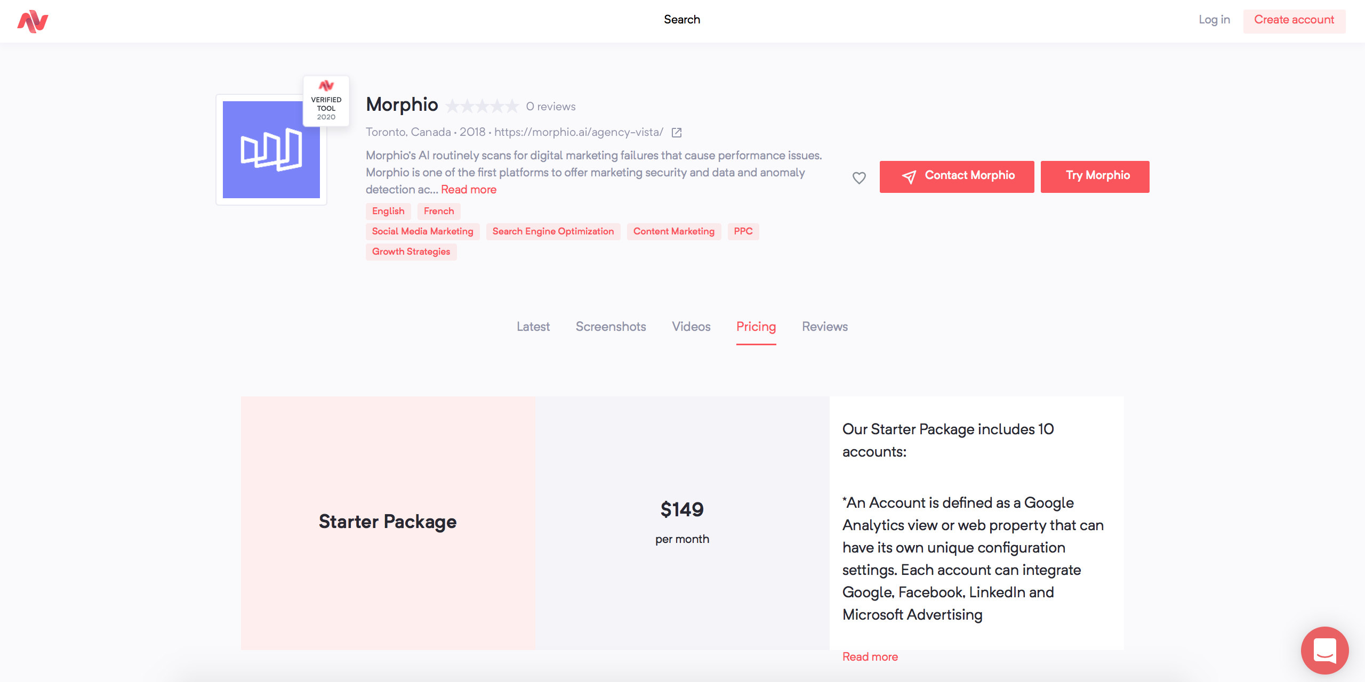The width and height of the screenshot is (1365, 682).
Task: Switch to the Latest tab
Action: pyautogui.click(x=533, y=327)
